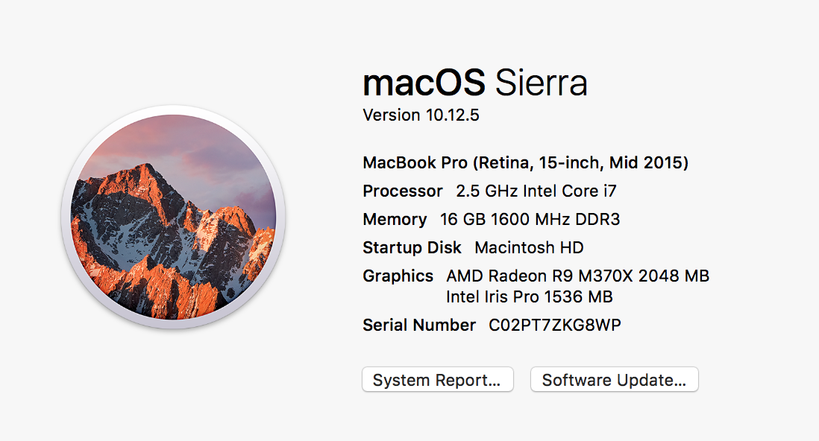Click the serial number C02PT7ZKG8WP
The width and height of the screenshot is (819, 441).
[x=555, y=325]
